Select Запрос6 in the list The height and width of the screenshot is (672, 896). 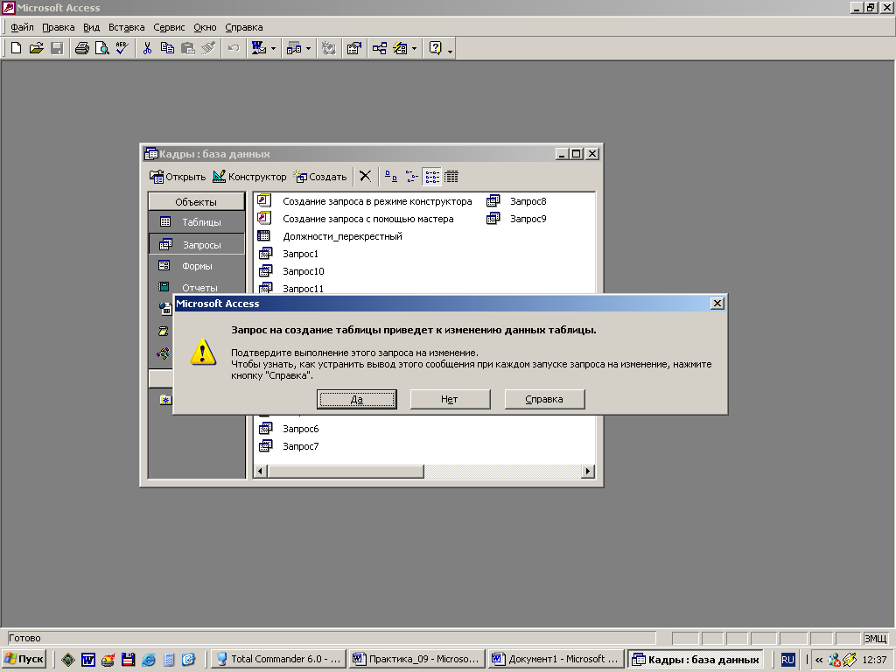click(289, 429)
